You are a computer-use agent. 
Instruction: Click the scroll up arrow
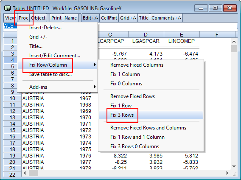[x=234, y=42]
